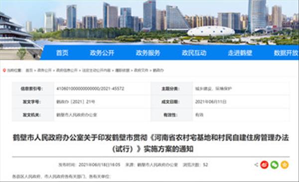Click the 主题分类 label cell
This screenshot has width=299, height=182.
[171, 89]
